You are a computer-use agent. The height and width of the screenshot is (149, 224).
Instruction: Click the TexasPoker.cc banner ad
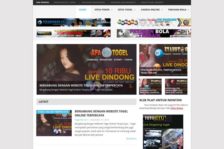[73, 22]
